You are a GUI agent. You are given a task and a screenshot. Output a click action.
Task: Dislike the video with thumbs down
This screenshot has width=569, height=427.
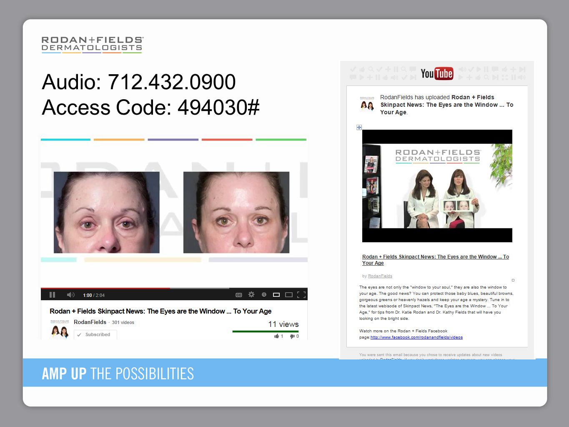pyautogui.click(x=294, y=336)
